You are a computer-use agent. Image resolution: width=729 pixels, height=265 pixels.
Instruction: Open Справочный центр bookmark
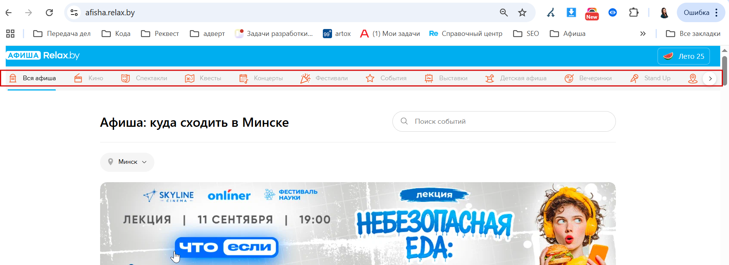466,34
